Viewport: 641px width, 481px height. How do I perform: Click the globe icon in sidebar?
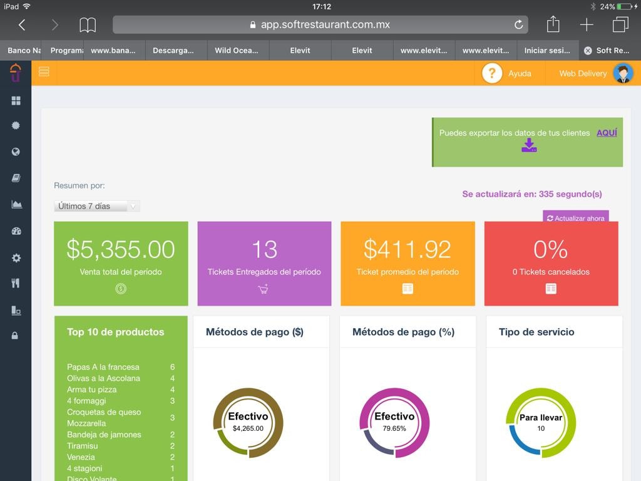coord(16,152)
